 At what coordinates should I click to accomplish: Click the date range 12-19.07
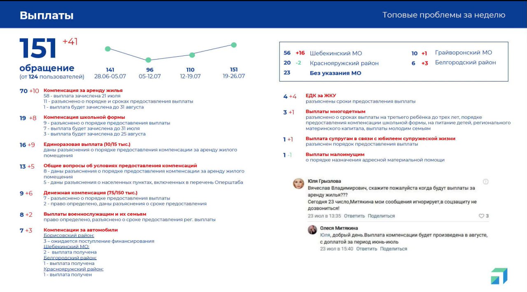(190, 76)
